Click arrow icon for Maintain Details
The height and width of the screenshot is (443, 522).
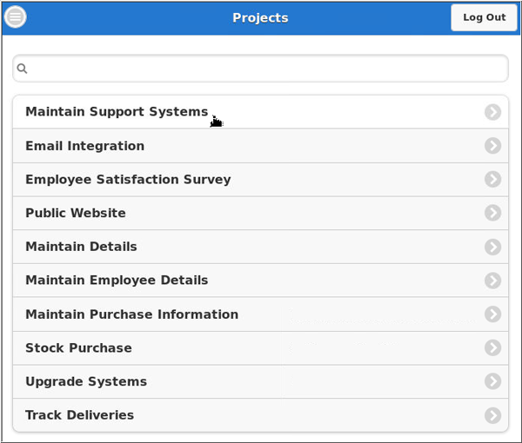[492, 247]
